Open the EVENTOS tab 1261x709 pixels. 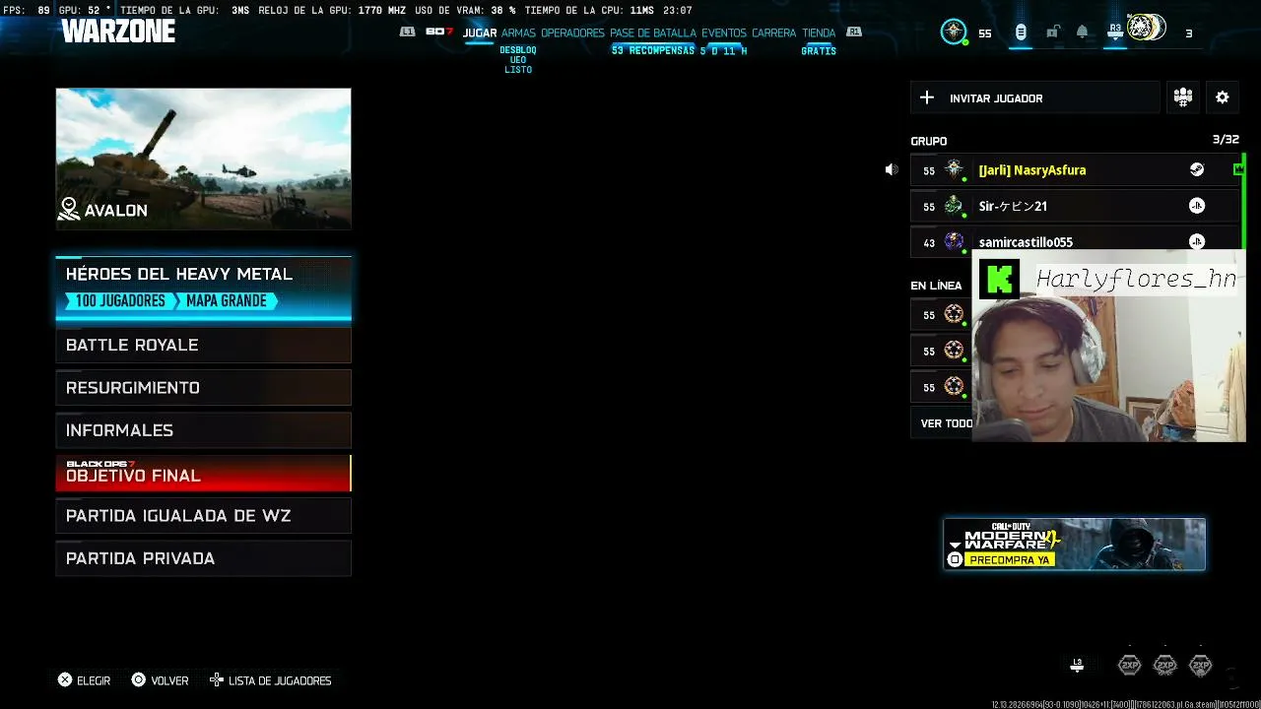point(724,32)
